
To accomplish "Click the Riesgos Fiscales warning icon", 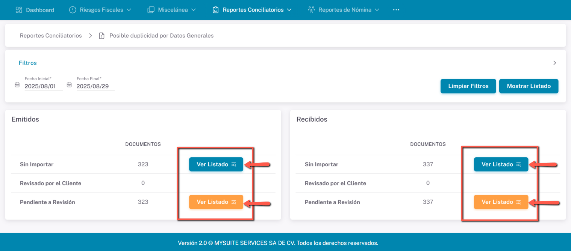I will [x=73, y=10].
